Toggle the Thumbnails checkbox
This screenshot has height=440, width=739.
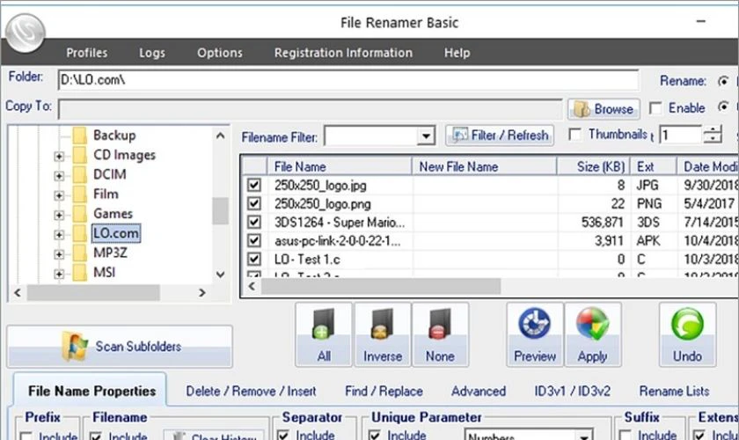coord(575,135)
